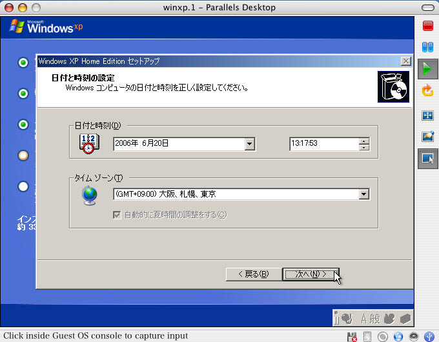Screen dimensions: 439x342
Task: Expand the time zone dropdown list
Action: (x=363, y=194)
